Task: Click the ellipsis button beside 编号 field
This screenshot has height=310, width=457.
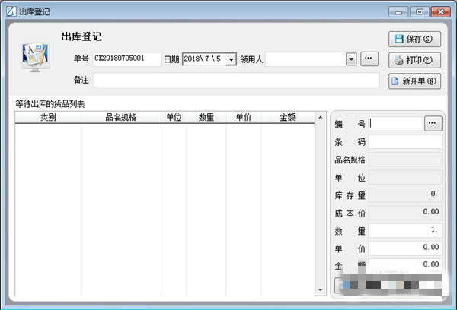Action: tap(433, 124)
